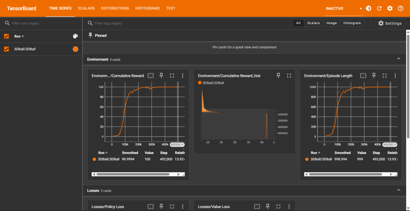Uncheck the 3DBall/3DBall run checkbox
Viewport: 410px width, 211px height.
coord(6,49)
